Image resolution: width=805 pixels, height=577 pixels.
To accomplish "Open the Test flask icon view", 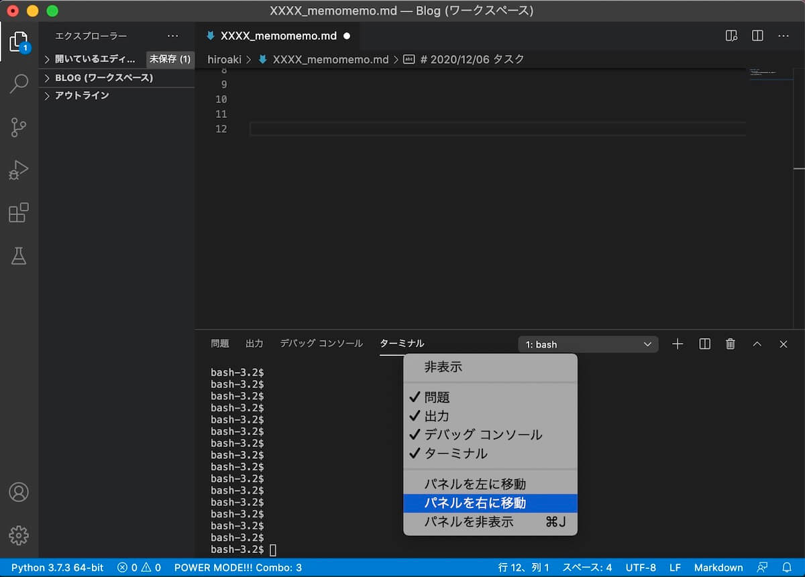I will [19, 255].
